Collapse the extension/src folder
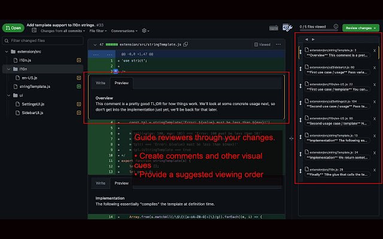383x239 pixels. point(7,51)
